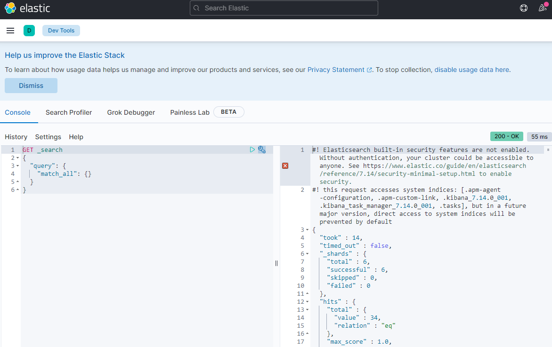
Task: Collapse the "_shards" block in response
Action: [x=307, y=254]
